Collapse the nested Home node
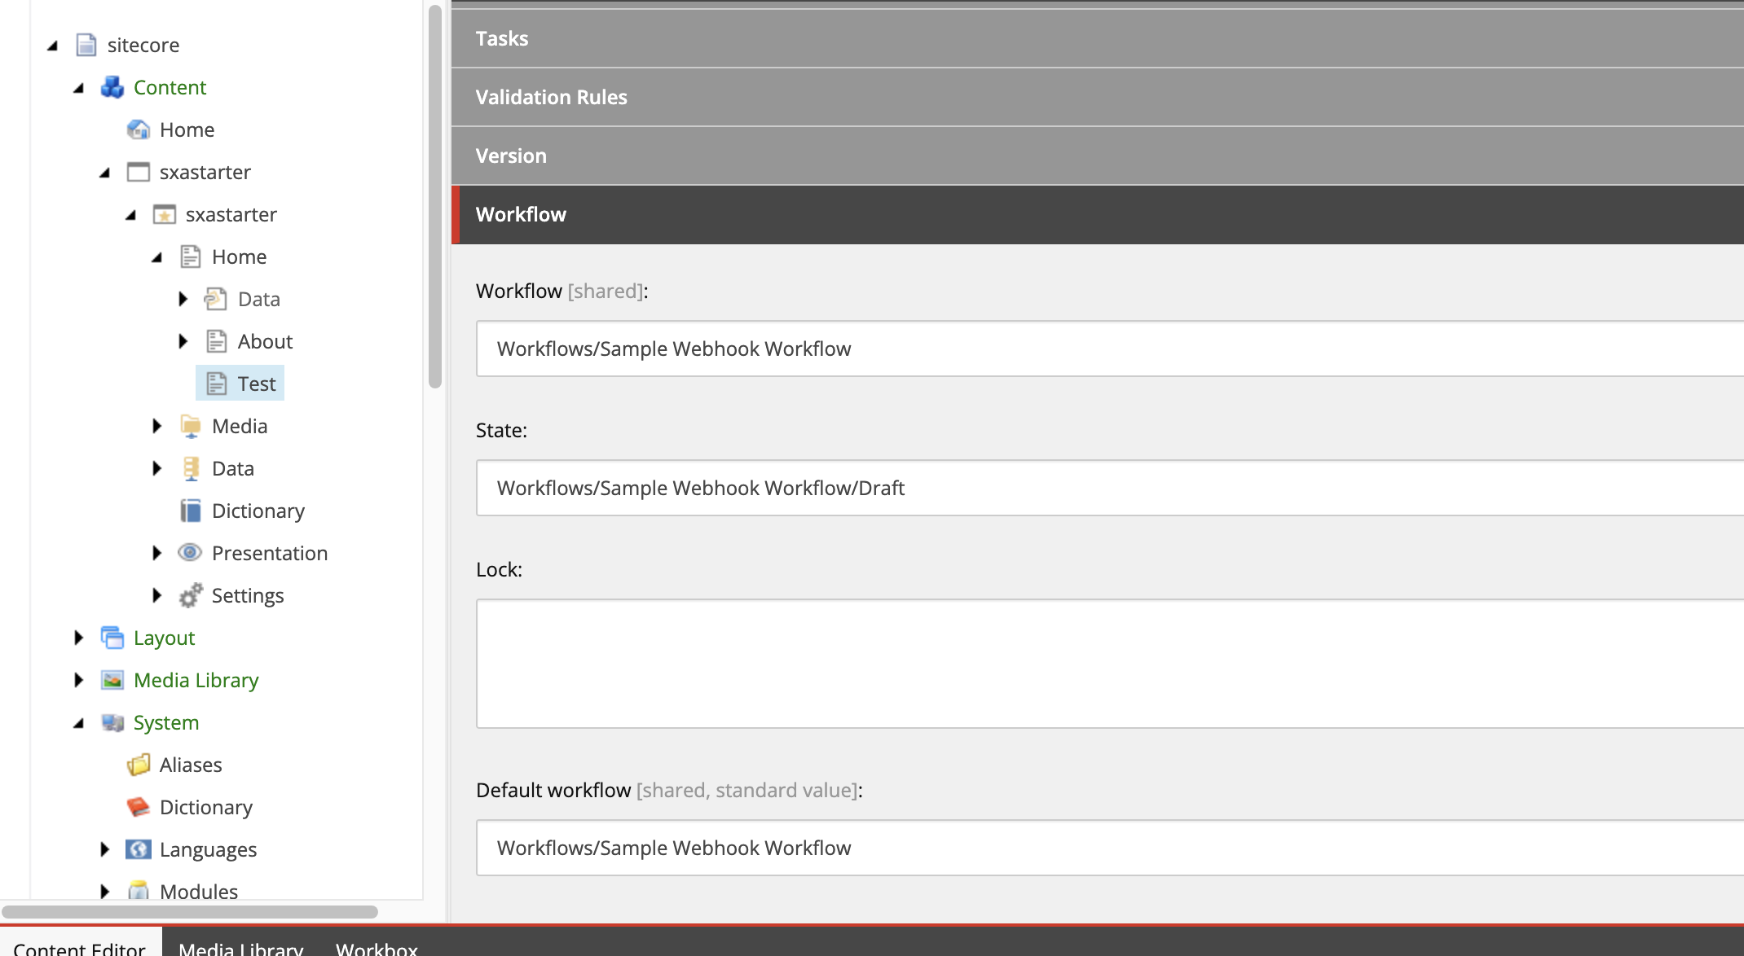Viewport: 1744px width, 956px height. click(157, 257)
